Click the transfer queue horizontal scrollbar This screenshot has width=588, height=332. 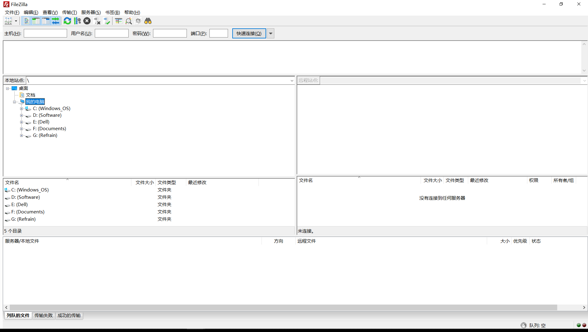pyautogui.click(x=283, y=307)
